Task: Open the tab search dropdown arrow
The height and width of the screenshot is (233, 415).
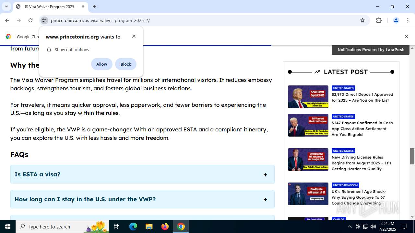Action: 6,6
